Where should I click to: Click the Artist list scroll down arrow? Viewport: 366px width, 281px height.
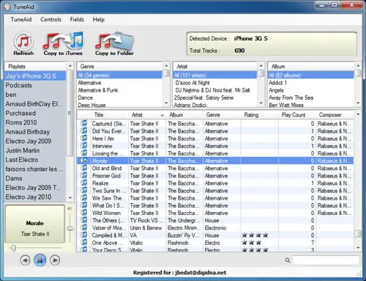pos(261,103)
